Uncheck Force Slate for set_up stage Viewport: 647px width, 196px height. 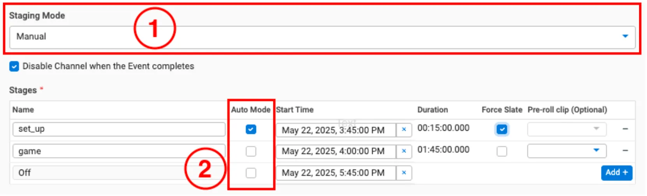(x=502, y=129)
